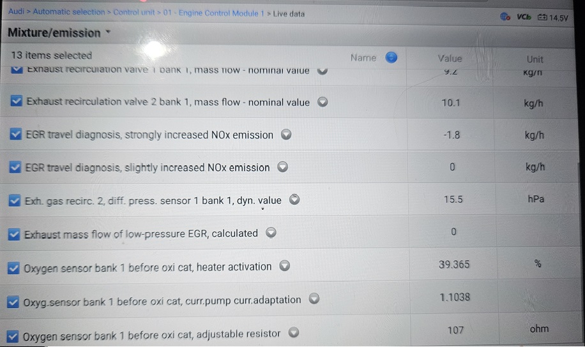
Task: Click the 39.365 heater activation value
Action: 453,265
